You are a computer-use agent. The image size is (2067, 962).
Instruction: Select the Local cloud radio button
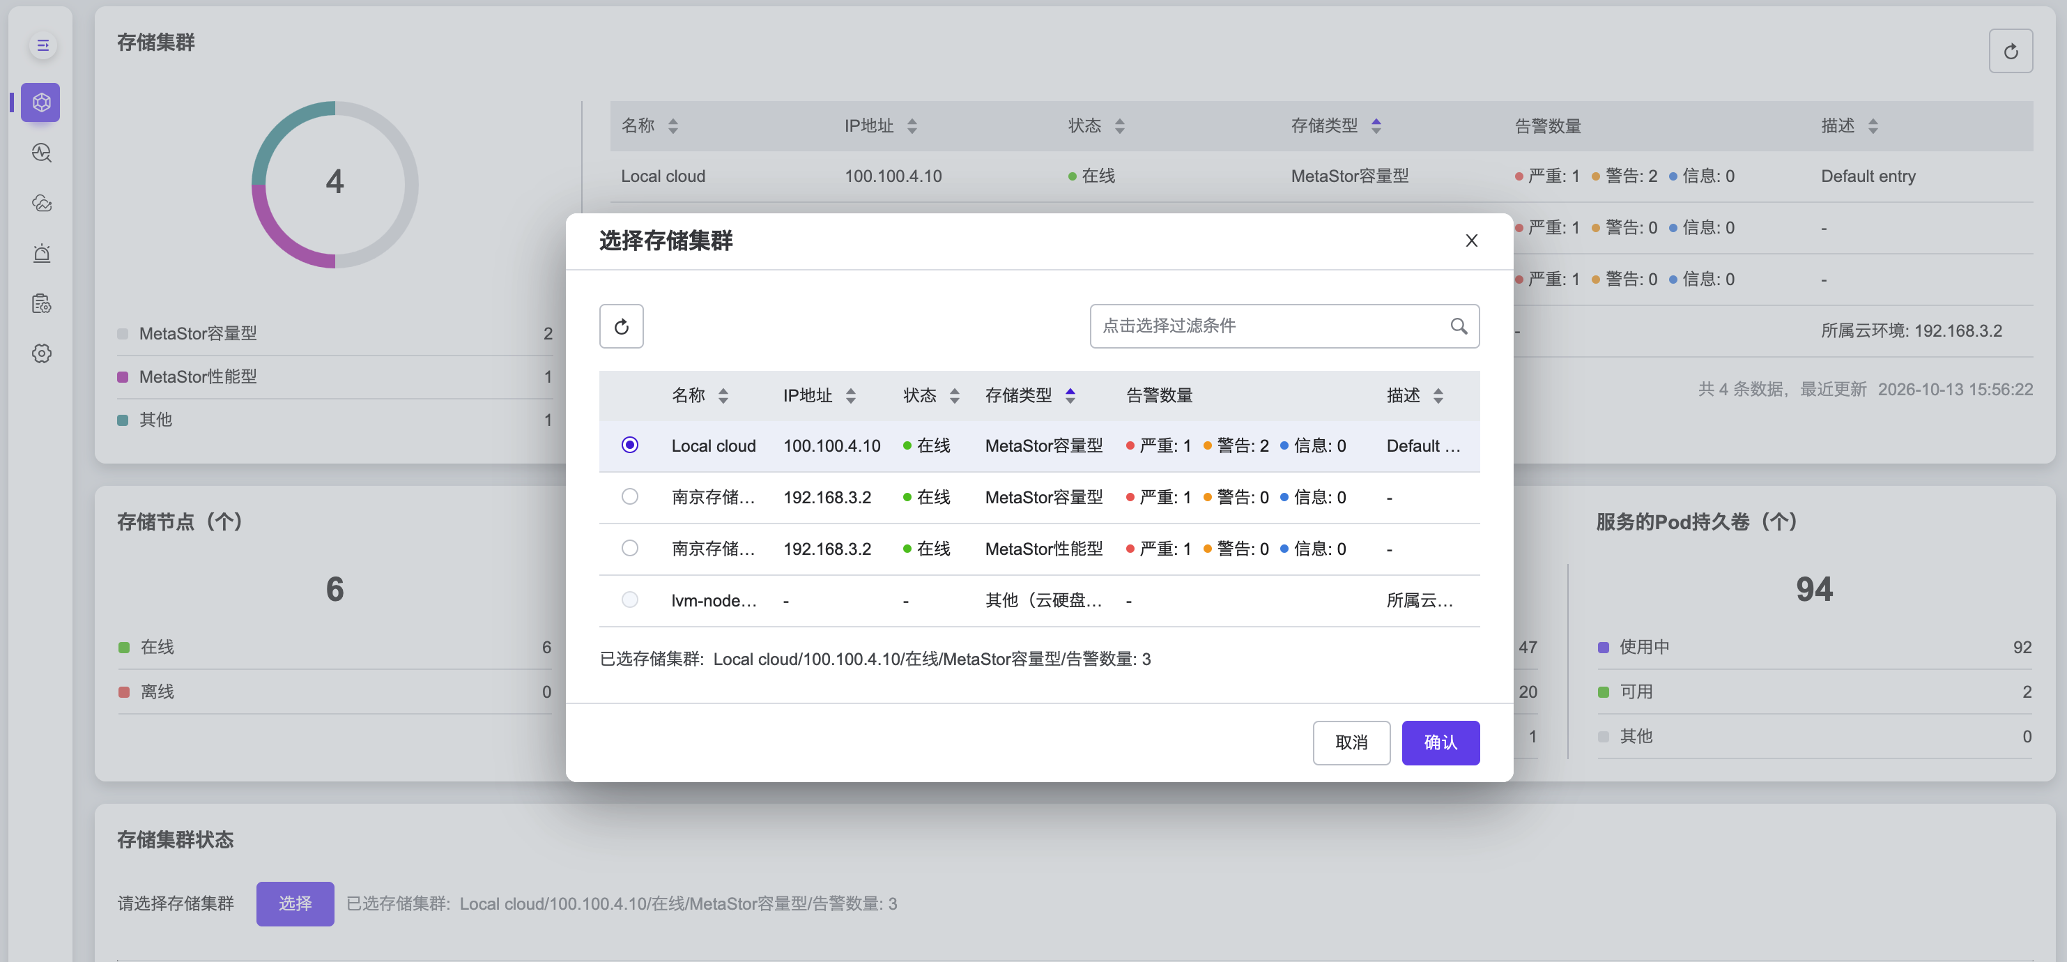pos(630,445)
